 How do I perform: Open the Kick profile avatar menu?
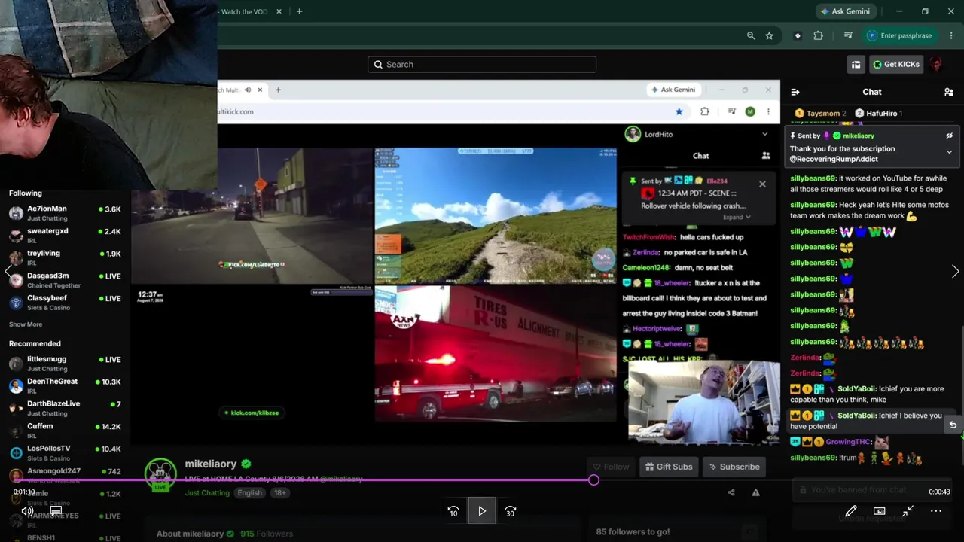click(x=936, y=65)
